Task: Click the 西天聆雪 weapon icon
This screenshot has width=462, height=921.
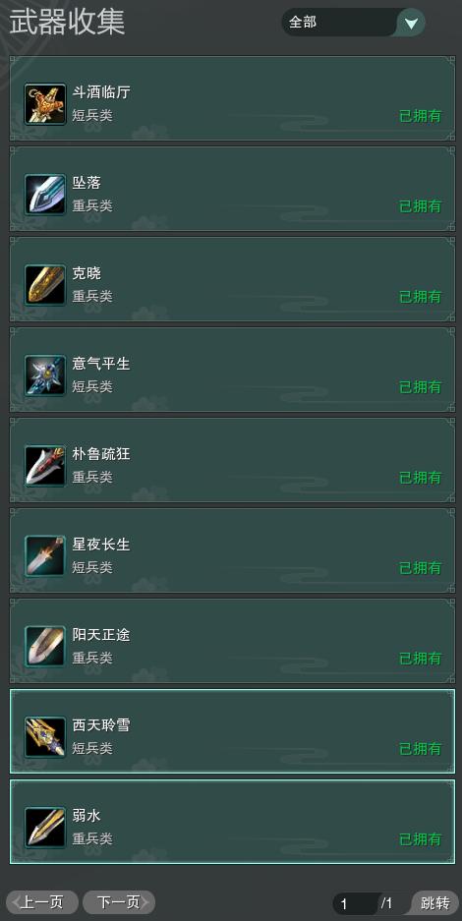Action: (x=45, y=737)
